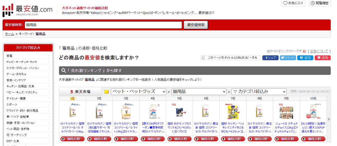Open ペット用品・生き物 category
337x146 pixels.
click(x=28, y=129)
